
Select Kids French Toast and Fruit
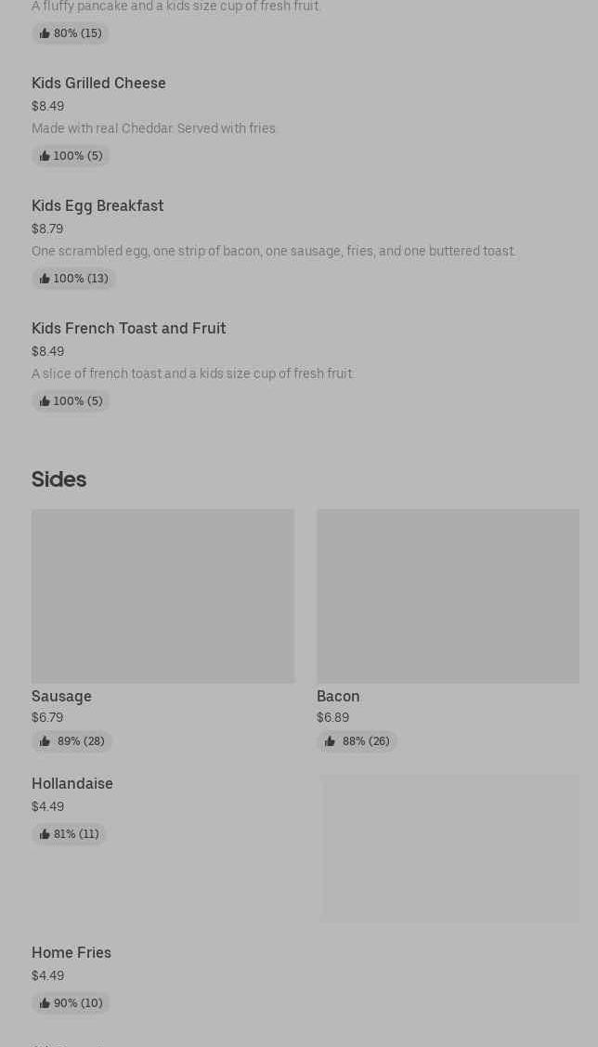click(x=128, y=329)
